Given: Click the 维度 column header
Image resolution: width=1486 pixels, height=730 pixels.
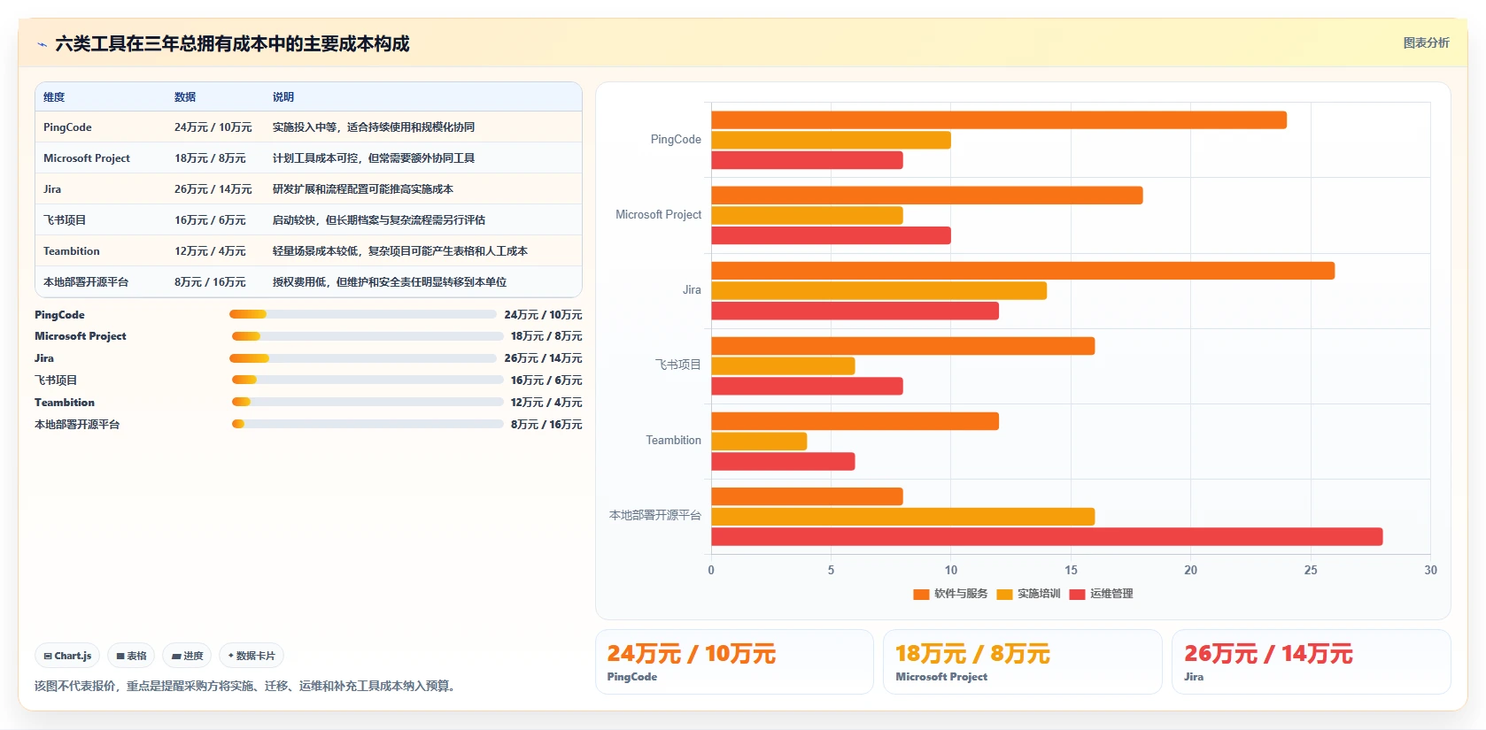Looking at the screenshot, I should click(x=54, y=97).
